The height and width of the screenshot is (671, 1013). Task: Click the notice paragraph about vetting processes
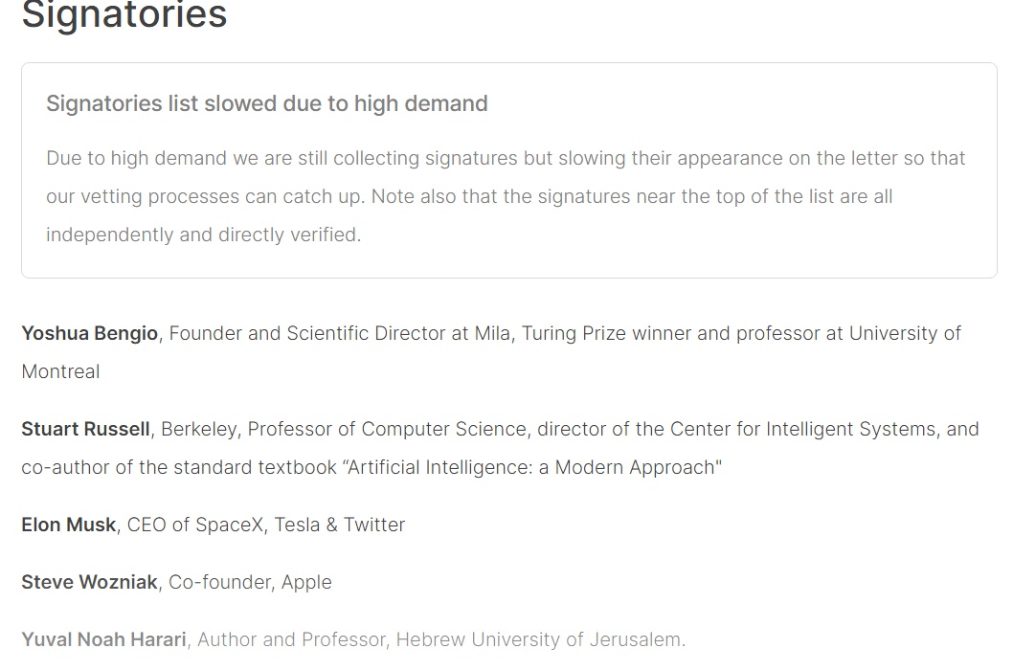[x=506, y=196]
